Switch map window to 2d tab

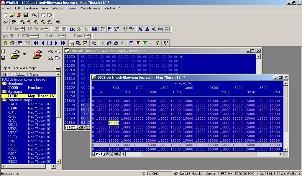(x=108, y=154)
